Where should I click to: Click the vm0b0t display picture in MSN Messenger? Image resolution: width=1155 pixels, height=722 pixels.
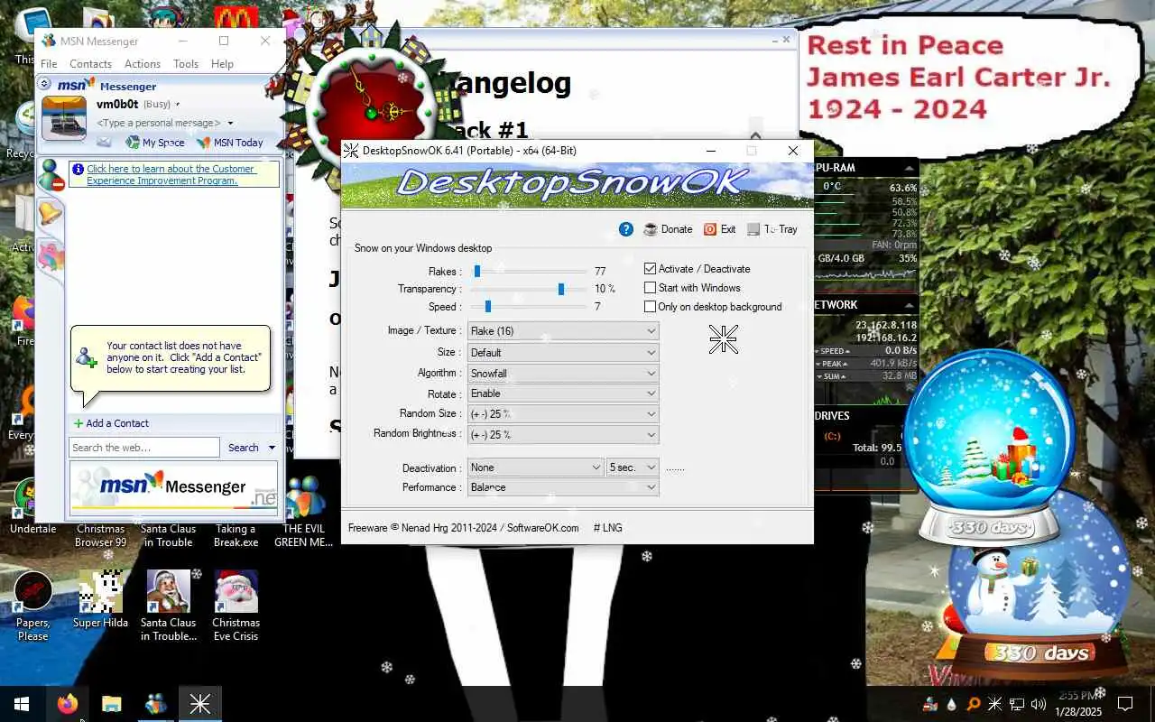click(64, 117)
